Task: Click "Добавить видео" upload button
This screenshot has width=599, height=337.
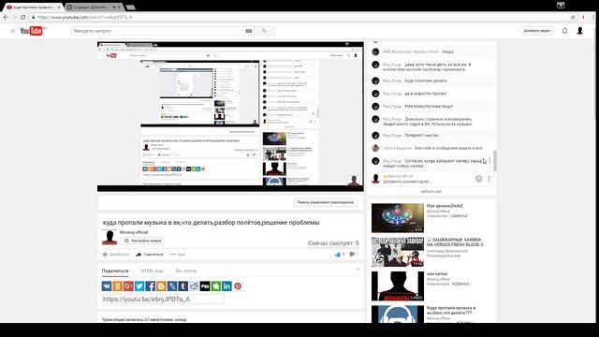Action: point(537,31)
